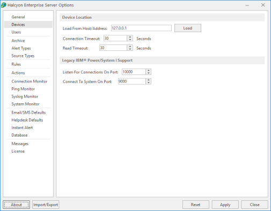Close the window with title bar X
Viewport: 271px width, 211px height.
(263, 5)
